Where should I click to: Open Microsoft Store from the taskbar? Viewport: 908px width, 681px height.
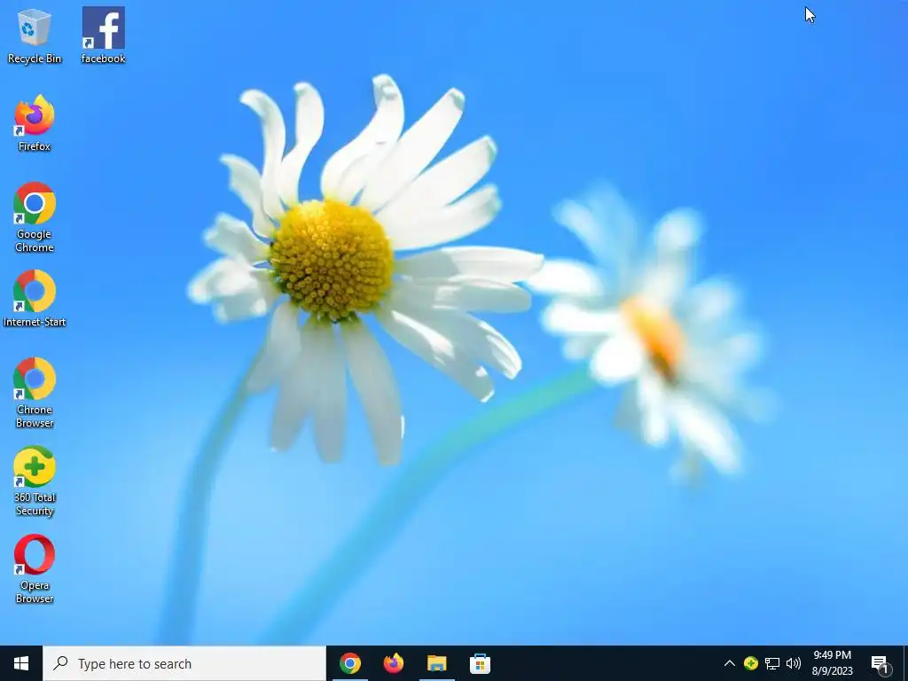(x=480, y=663)
